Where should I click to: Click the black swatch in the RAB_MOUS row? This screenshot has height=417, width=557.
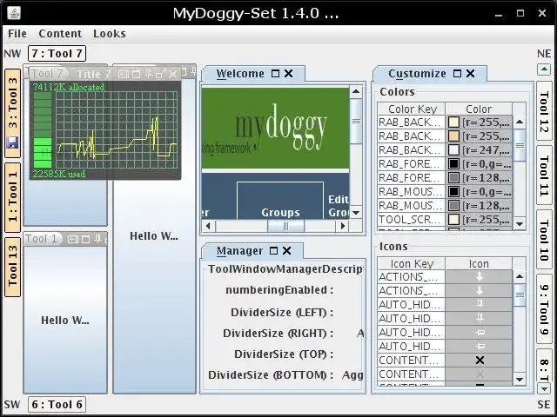click(453, 191)
